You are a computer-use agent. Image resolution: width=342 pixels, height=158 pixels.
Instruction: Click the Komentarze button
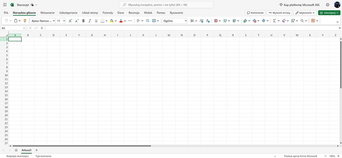pos(255,13)
